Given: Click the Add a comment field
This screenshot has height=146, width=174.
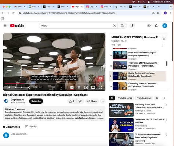Looking at the screenshot, I should coord(57,134).
